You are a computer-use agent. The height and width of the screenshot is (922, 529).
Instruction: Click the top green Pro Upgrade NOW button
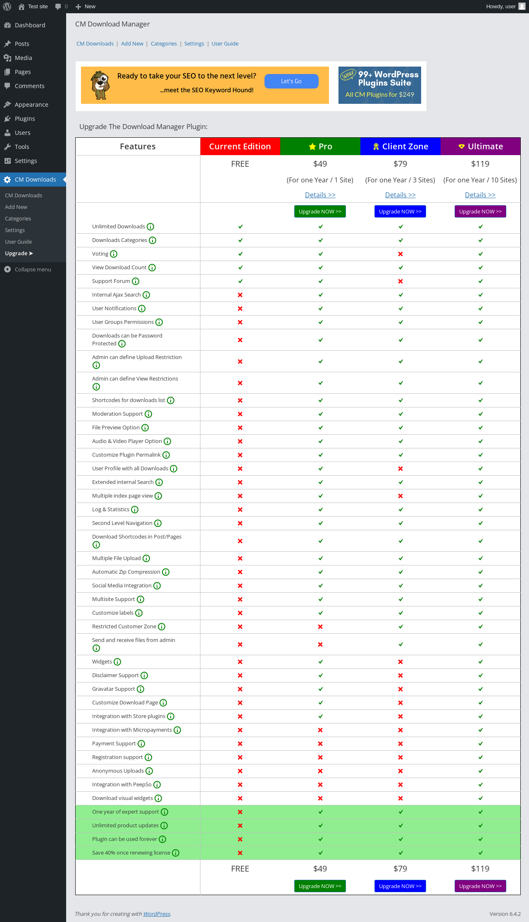[320, 211]
